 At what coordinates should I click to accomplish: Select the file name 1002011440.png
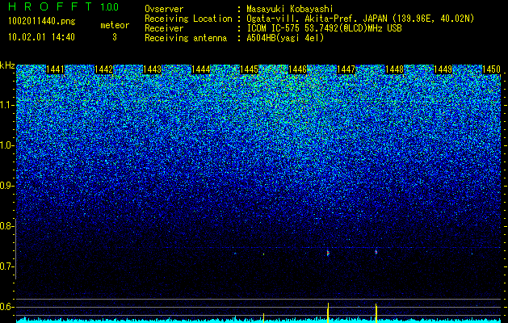tap(41, 22)
